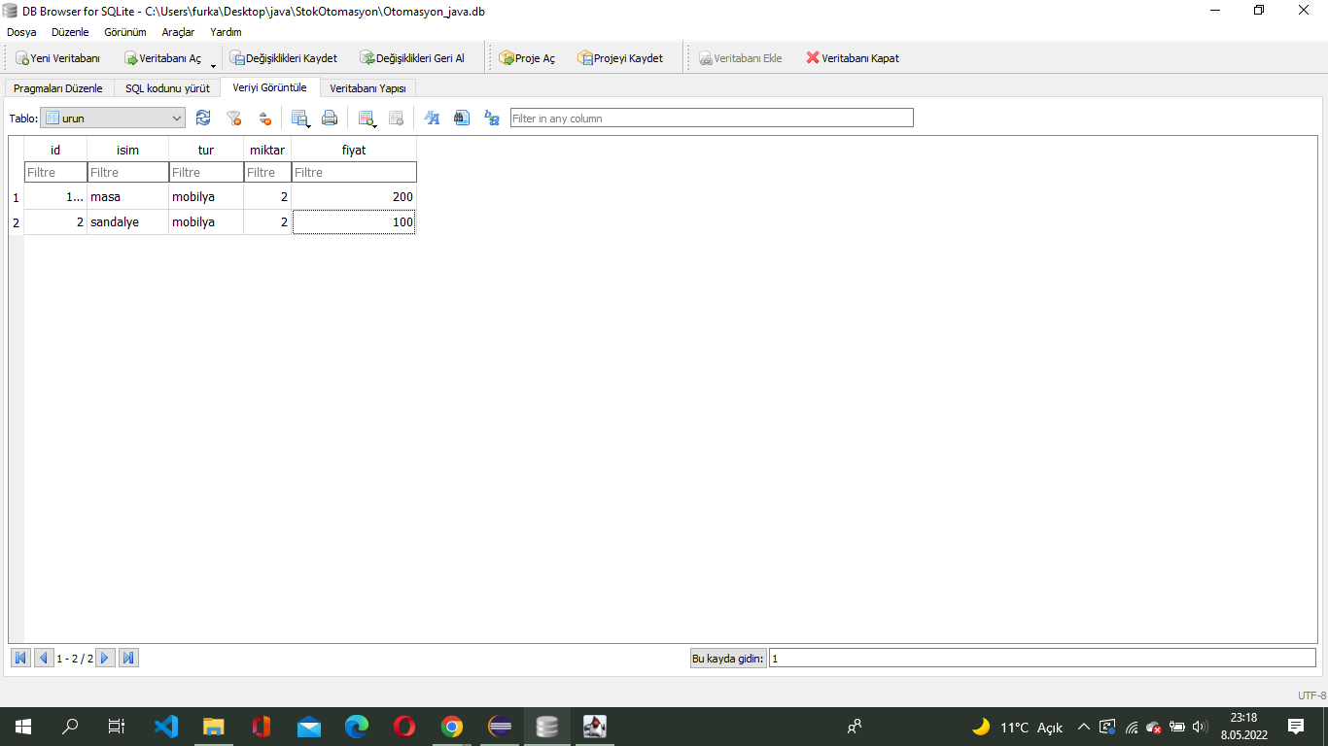Go to first record navigation arrow
1328x746 pixels.
tap(20, 658)
